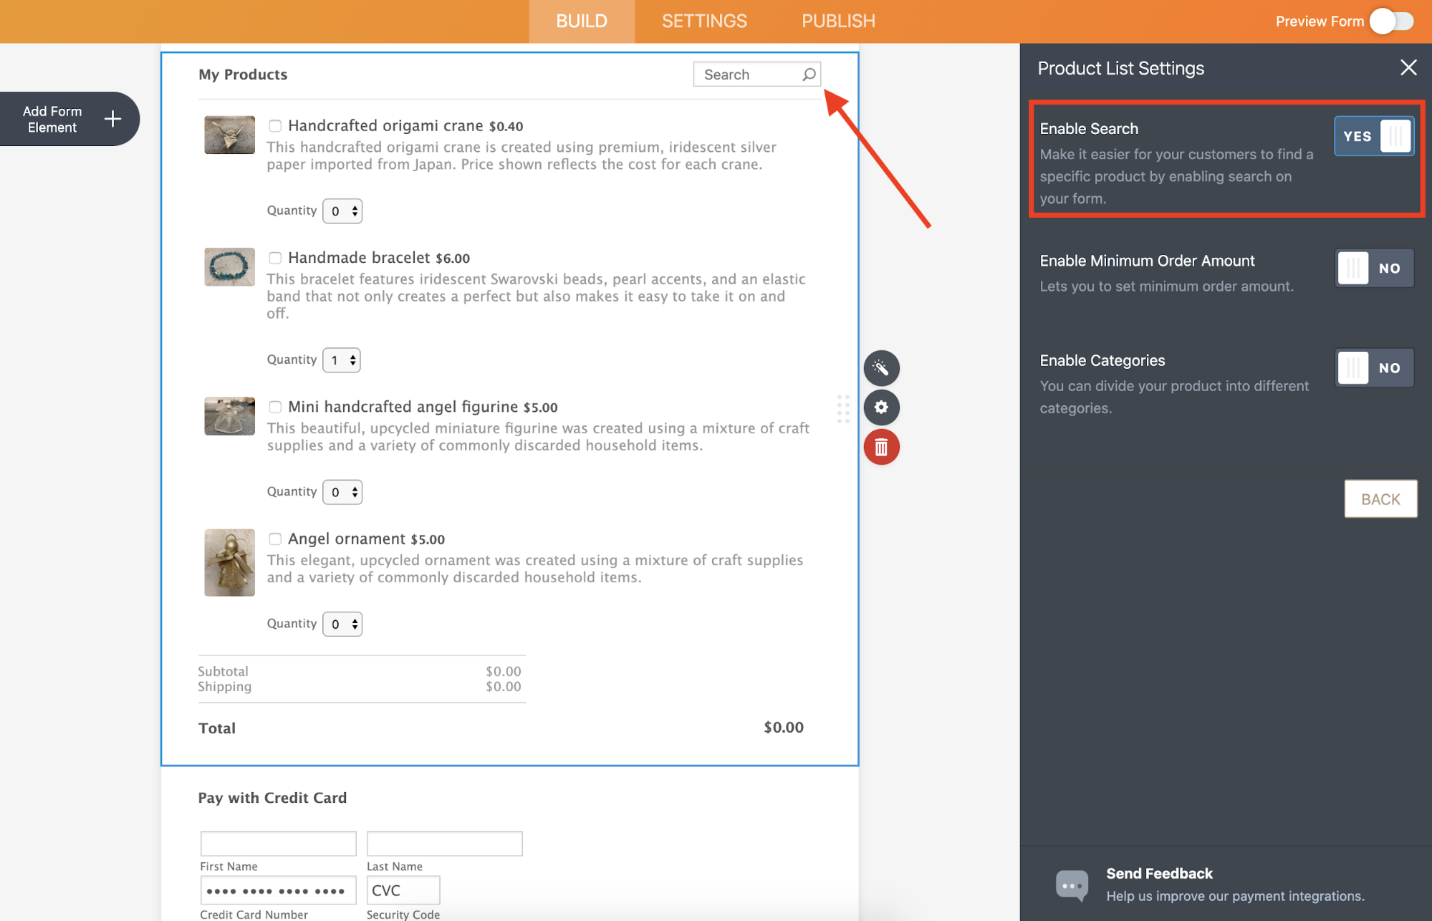Image resolution: width=1432 pixels, height=921 pixels.
Task: Click the six-dot drag handle icon
Action: (843, 409)
